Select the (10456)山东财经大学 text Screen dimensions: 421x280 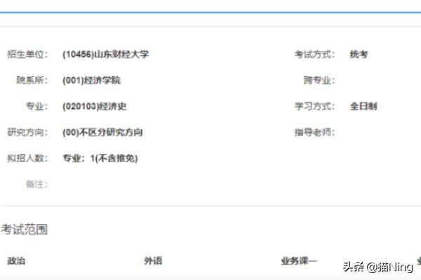pos(105,55)
